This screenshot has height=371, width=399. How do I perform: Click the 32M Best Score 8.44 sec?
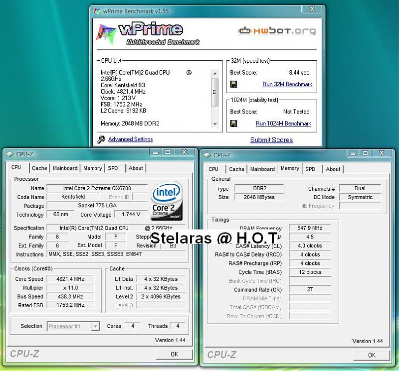299,73
